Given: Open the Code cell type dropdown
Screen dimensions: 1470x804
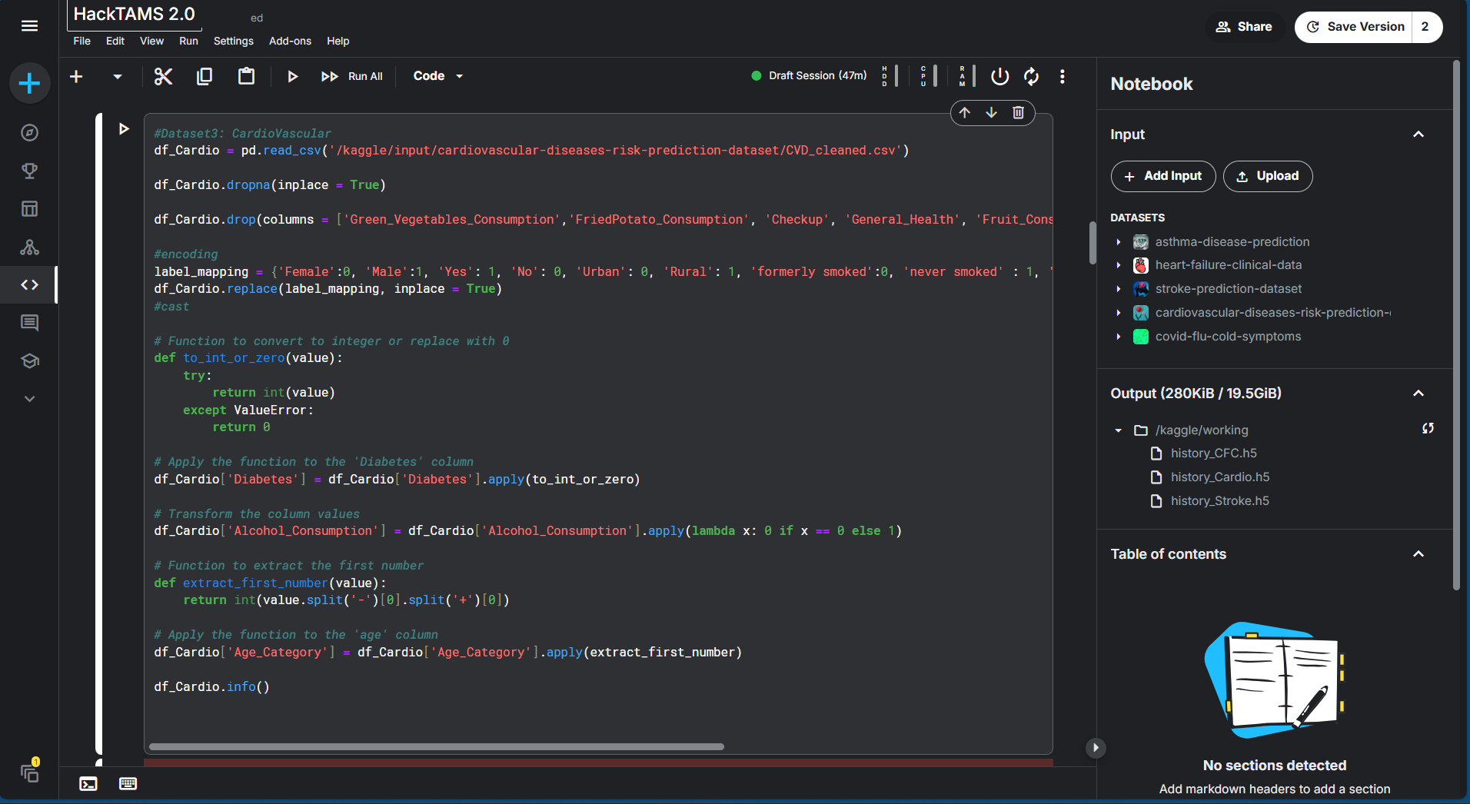Looking at the screenshot, I should pos(437,76).
